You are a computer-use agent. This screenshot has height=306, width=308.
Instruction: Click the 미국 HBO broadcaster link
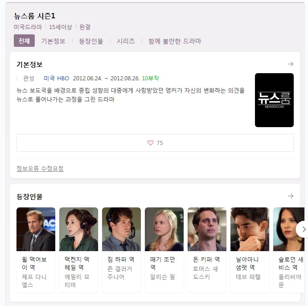click(x=56, y=79)
